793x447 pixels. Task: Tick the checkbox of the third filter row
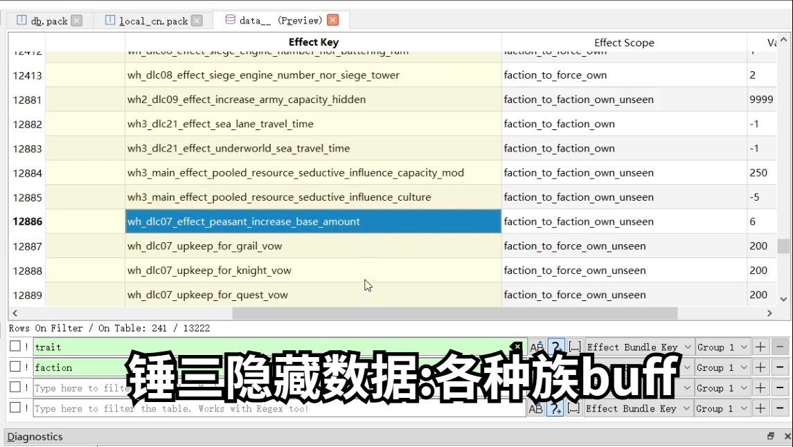pyautogui.click(x=15, y=387)
